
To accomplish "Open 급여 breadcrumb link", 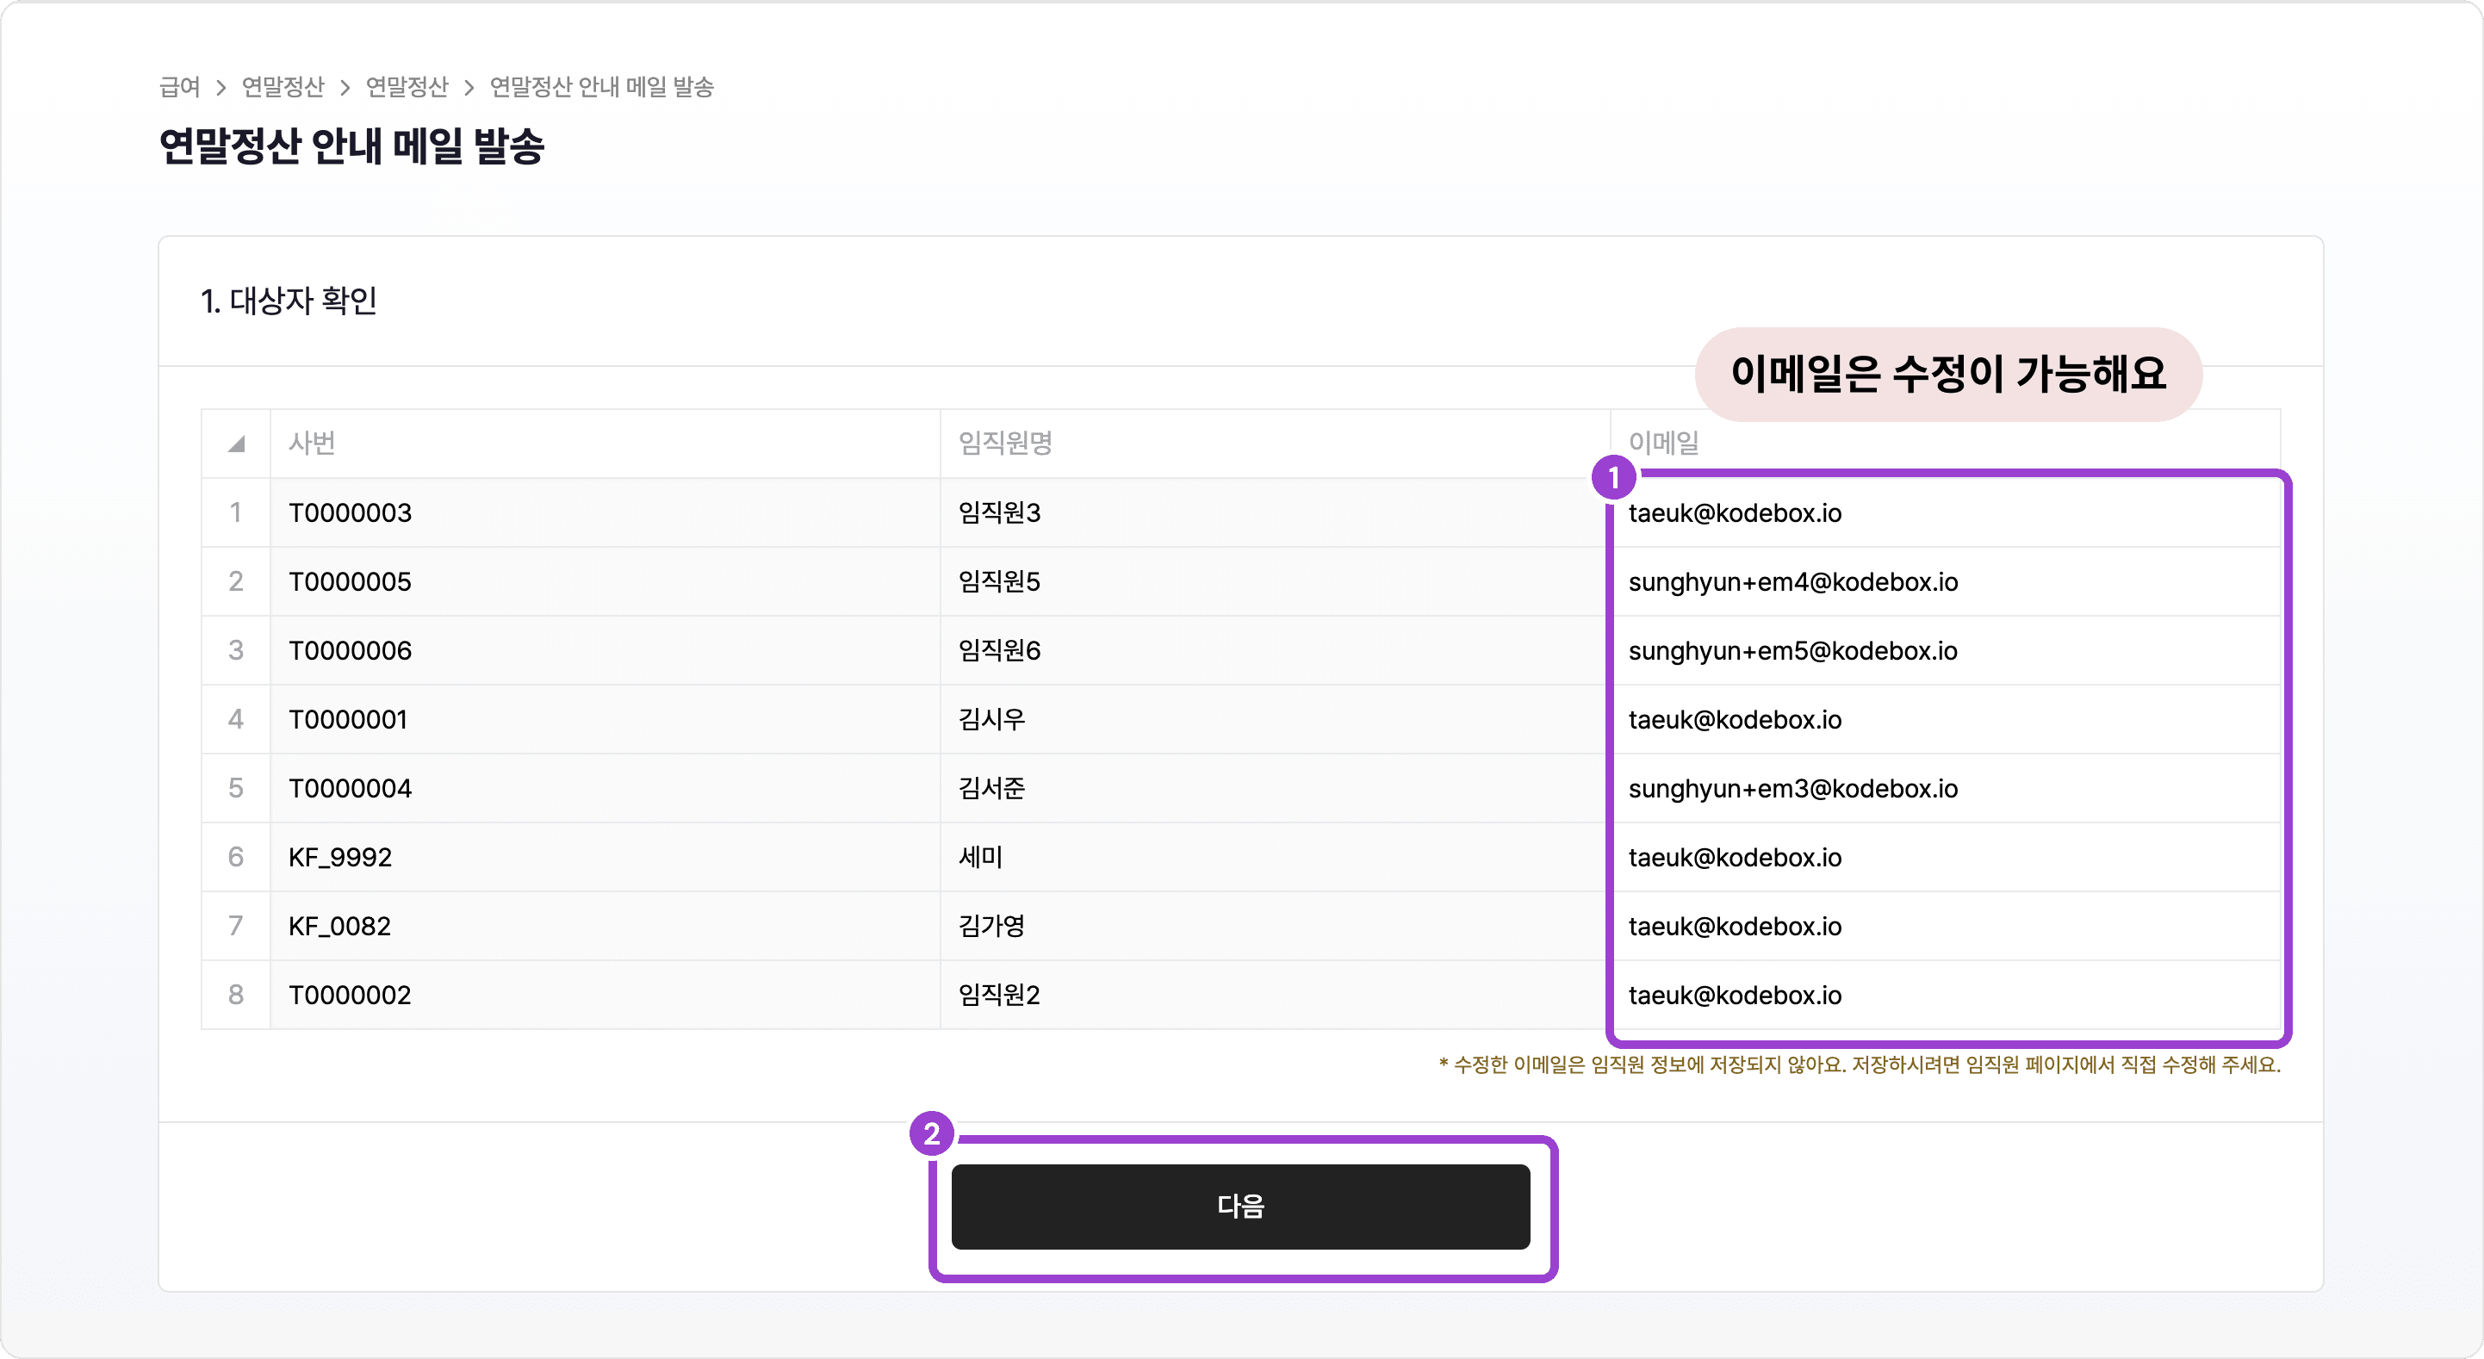I will point(179,87).
